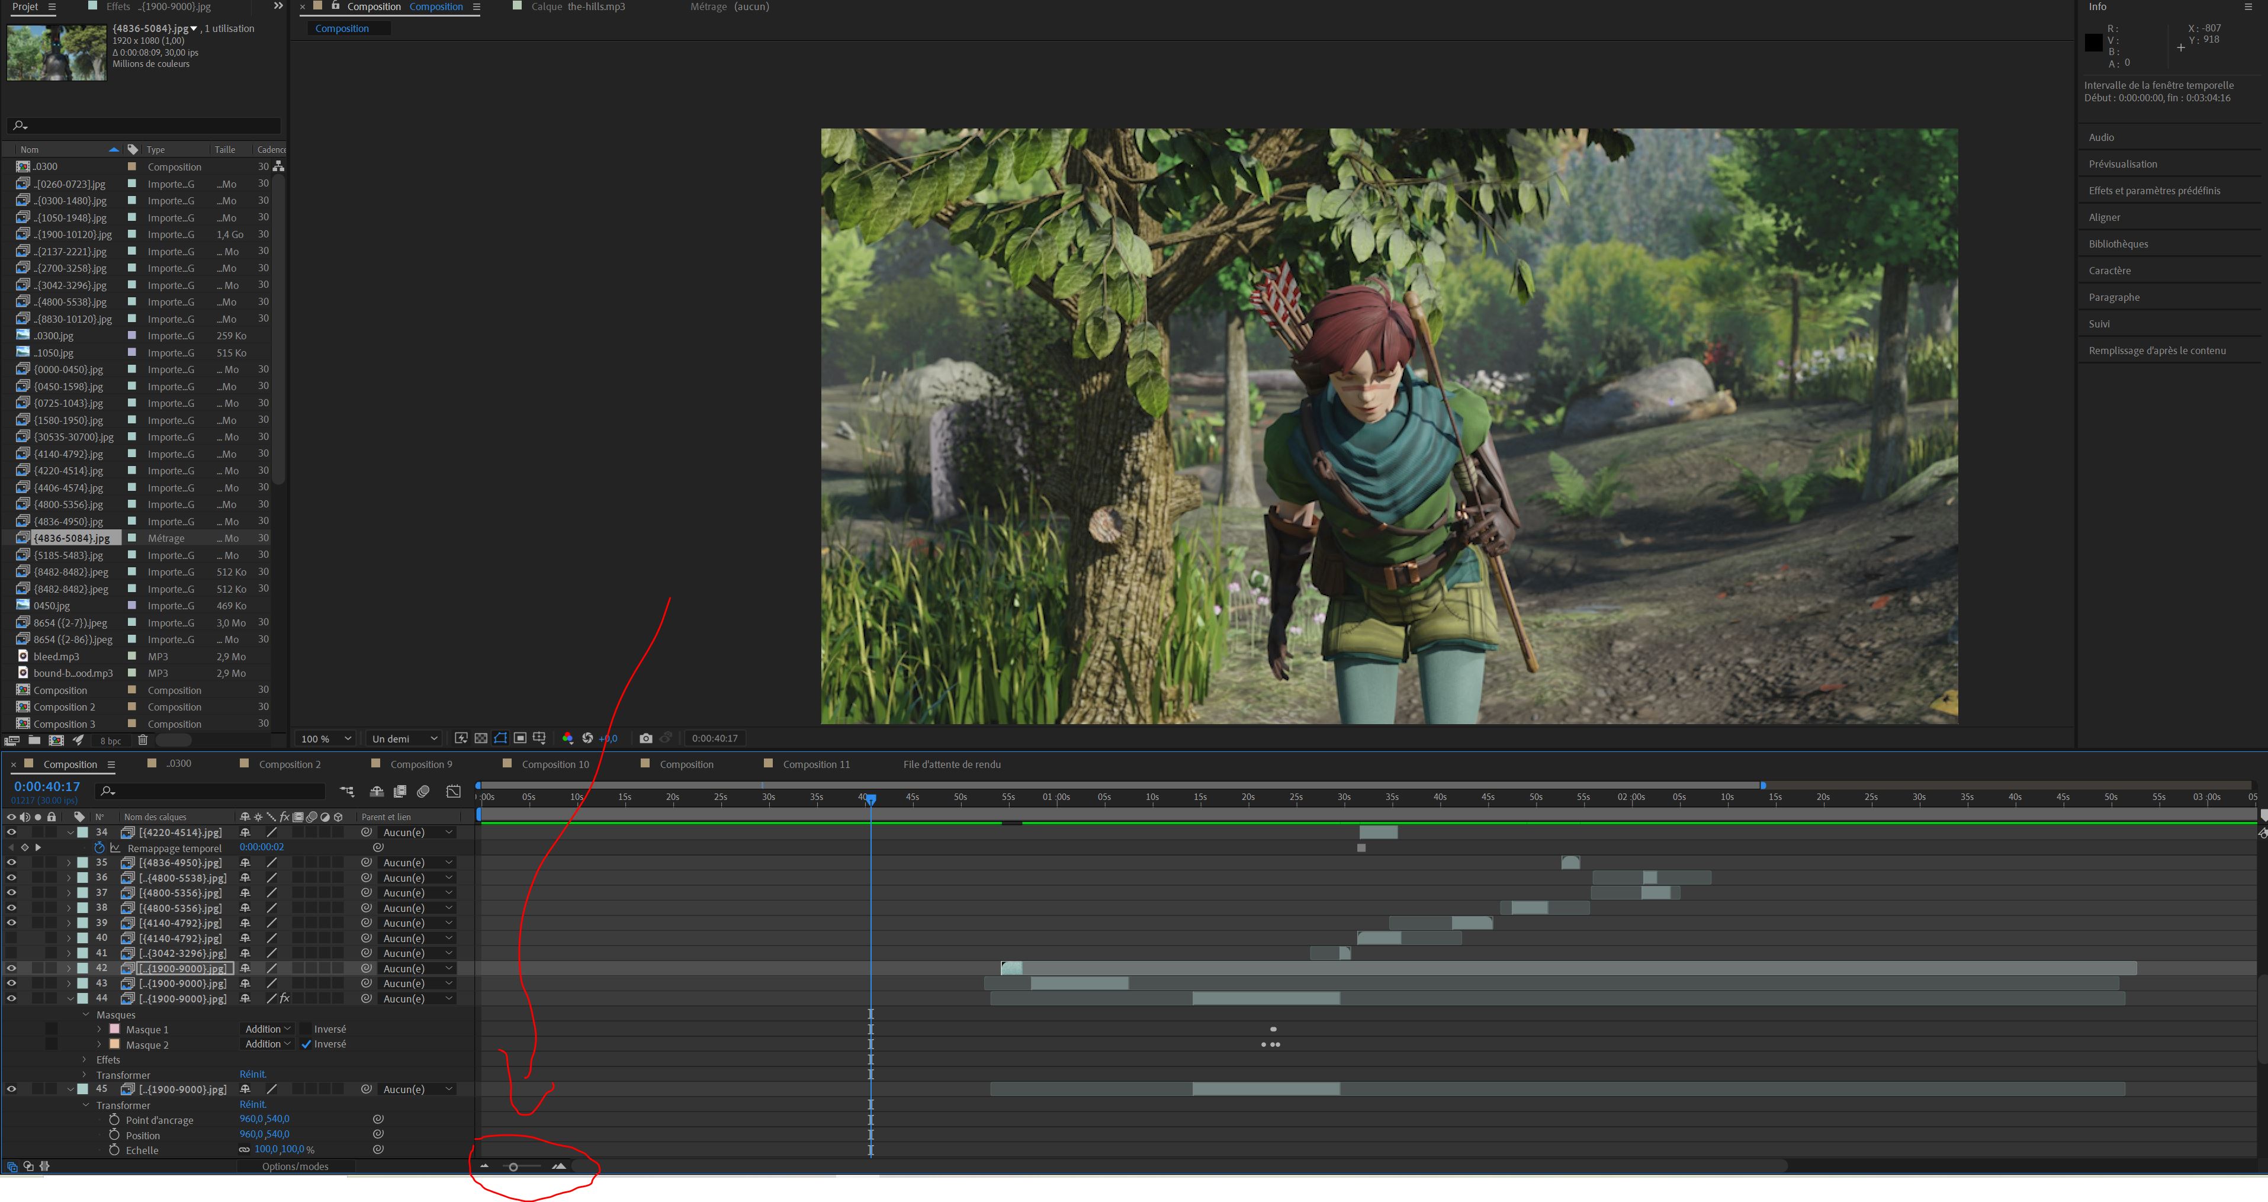The image size is (2268, 1202).
Task: Create new folder in Project panel
Action: [34, 741]
